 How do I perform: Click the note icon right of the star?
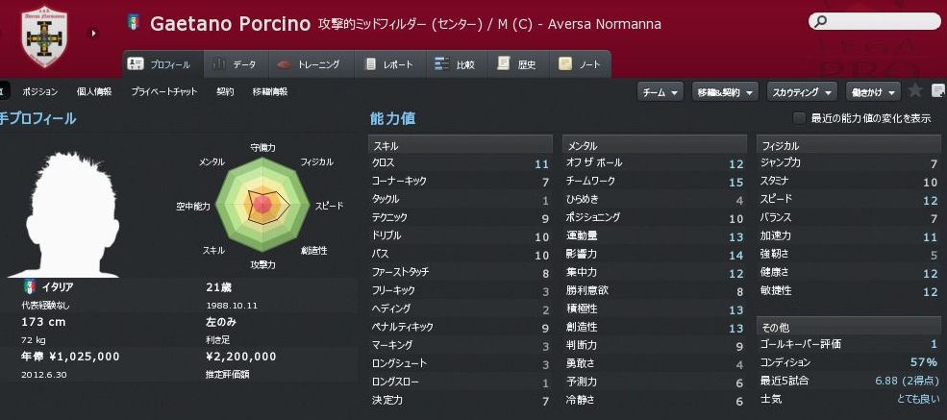tap(937, 90)
